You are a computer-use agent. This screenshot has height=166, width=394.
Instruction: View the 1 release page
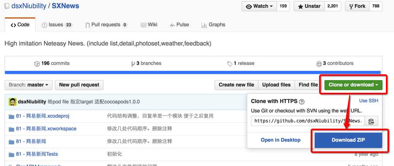240,64
